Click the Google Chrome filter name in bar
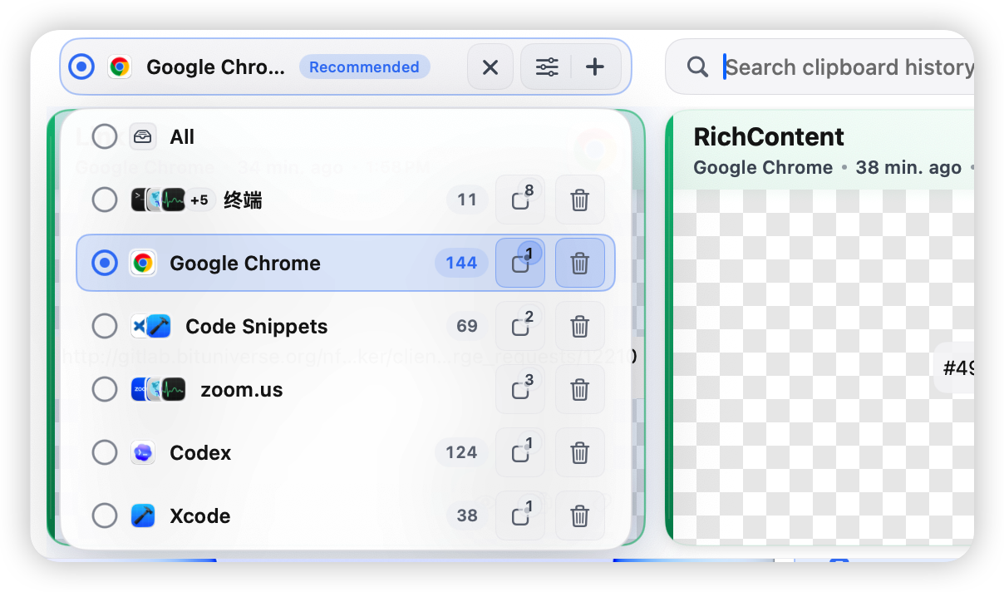The height and width of the screenshot is (592, 1004). pyautogui.click(x=215, y=67)
